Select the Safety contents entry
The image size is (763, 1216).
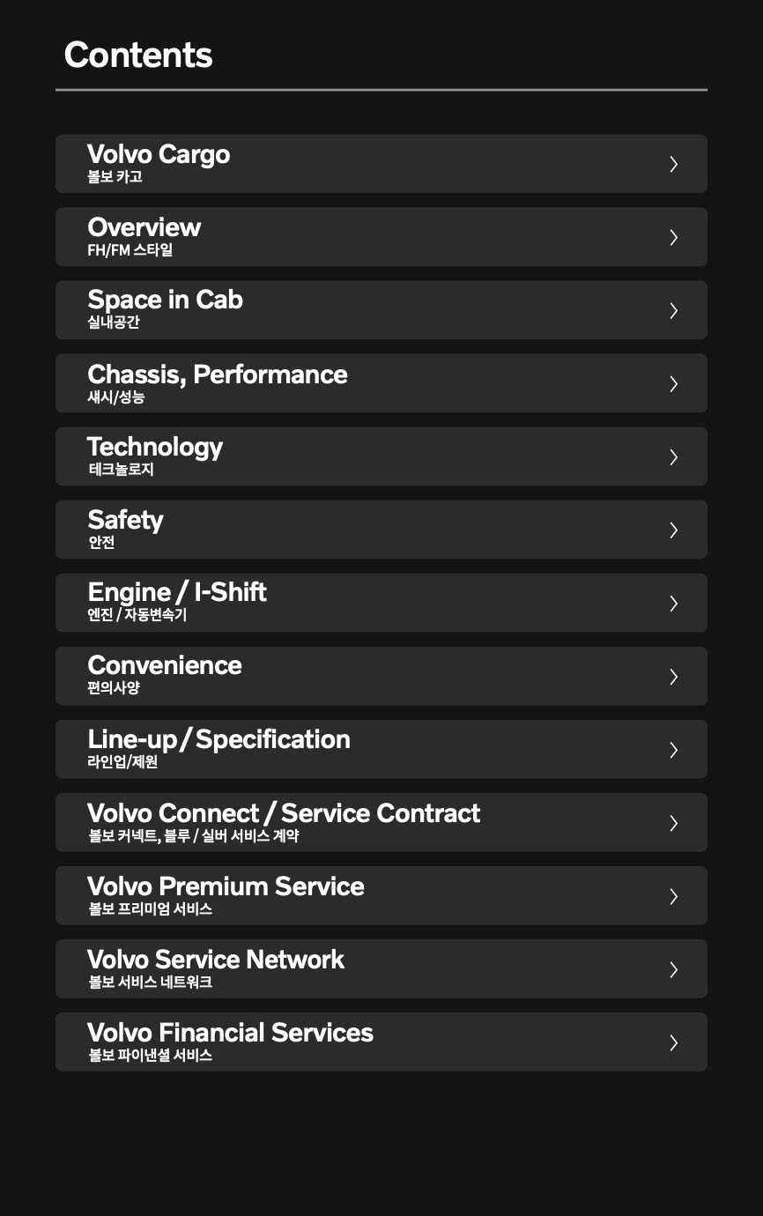tap(125, 521)
